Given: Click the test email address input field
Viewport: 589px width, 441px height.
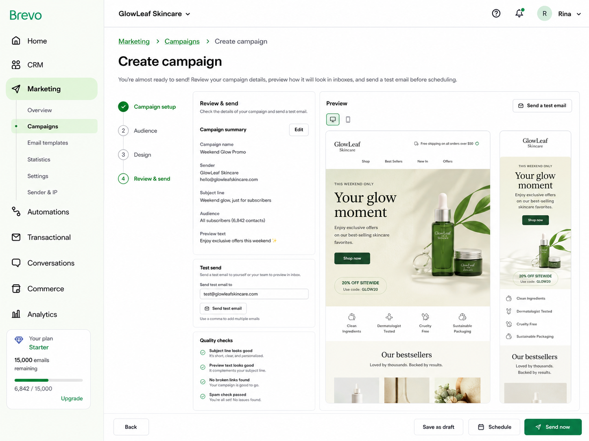Looking at the screenshot, I should pyautogui.click(x=254, y=294).
